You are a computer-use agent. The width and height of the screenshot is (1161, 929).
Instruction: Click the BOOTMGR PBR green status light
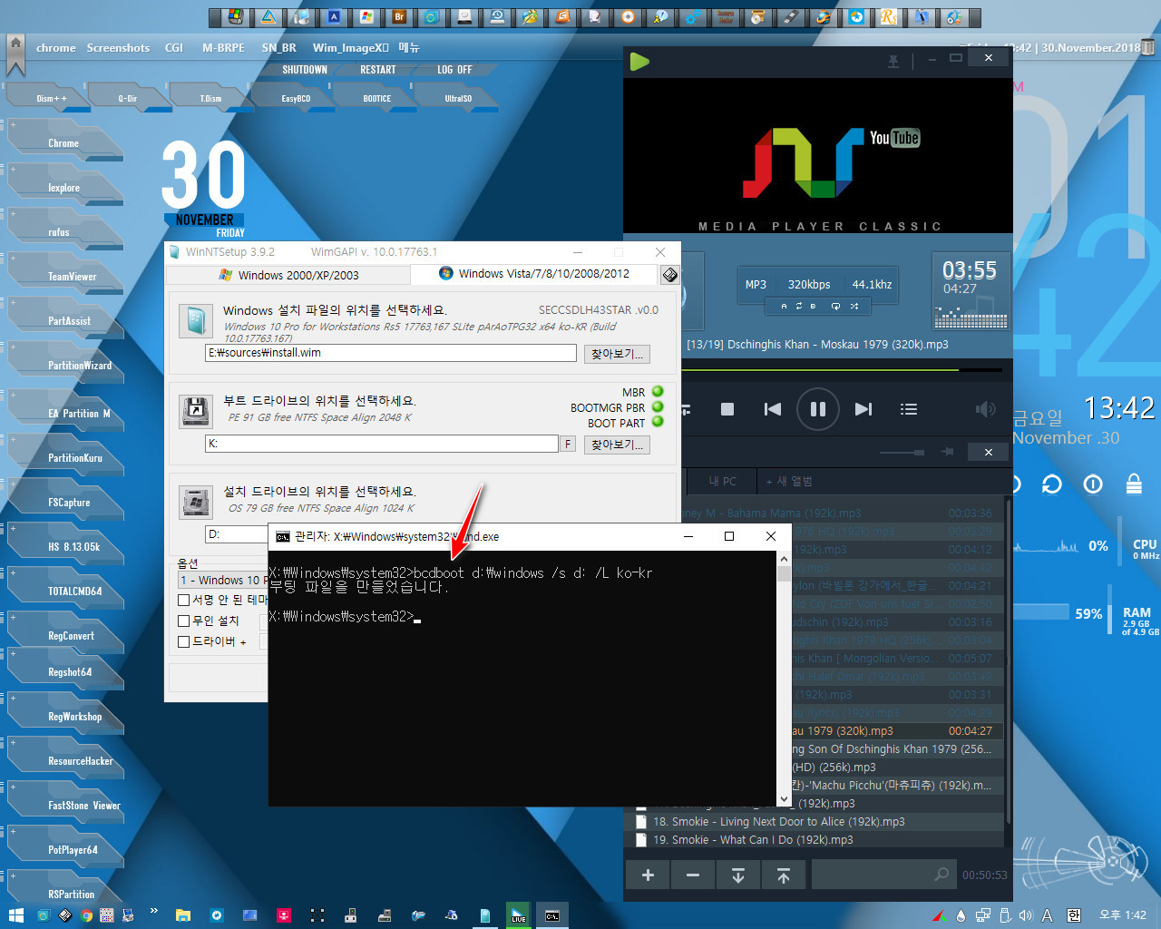click(x=658, y=406)
